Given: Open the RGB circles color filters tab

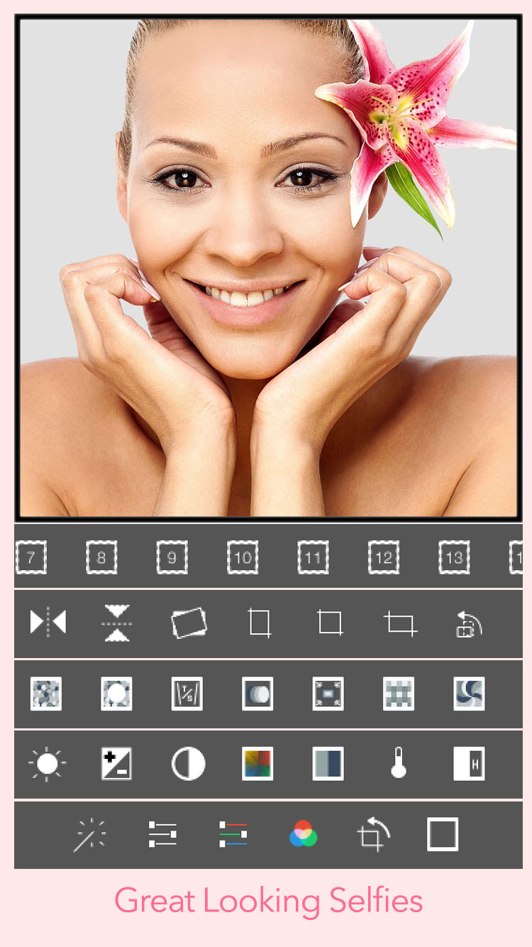Looking at the screenshot, I should pyautogui.click(x=304, y=834).
